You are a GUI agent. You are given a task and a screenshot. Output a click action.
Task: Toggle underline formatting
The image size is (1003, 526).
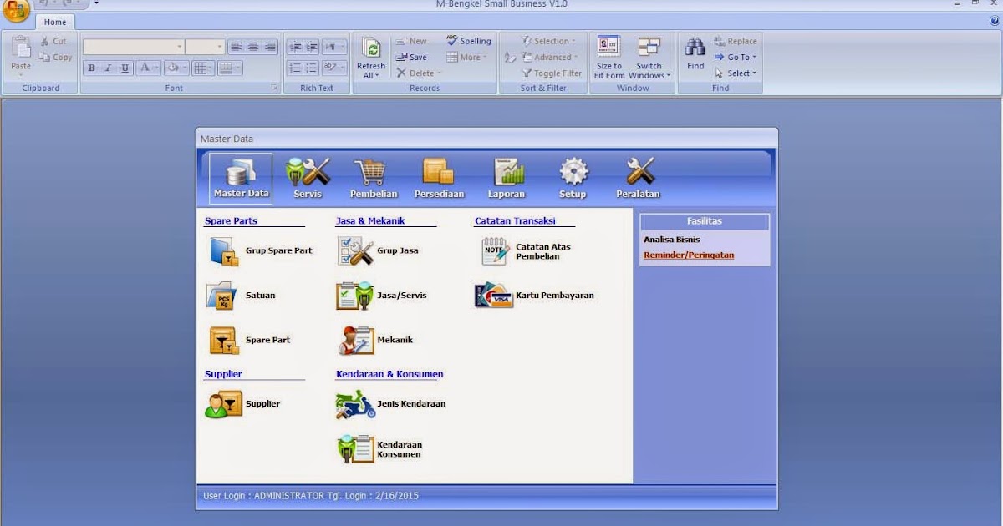coord(125,68)
